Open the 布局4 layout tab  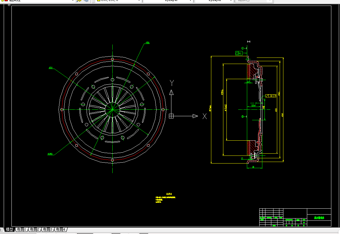pos(61,229)
